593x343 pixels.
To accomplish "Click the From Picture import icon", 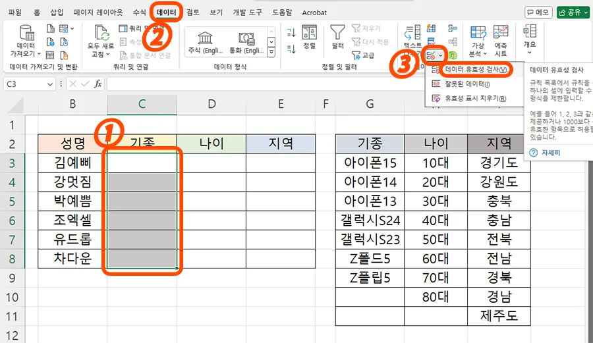I will 64,29.
